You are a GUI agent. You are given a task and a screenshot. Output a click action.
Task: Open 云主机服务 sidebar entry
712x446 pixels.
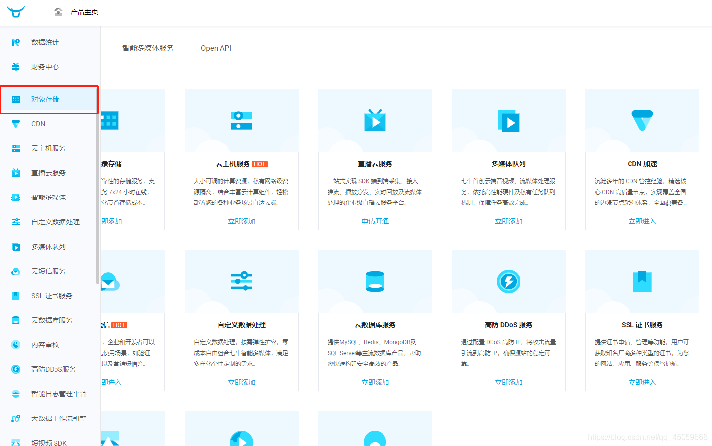(49, 148)
